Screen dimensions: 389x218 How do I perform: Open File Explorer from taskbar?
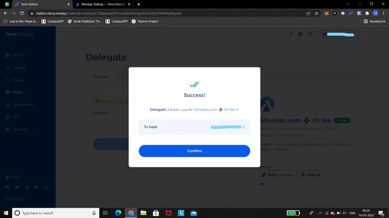click(143, 213)
